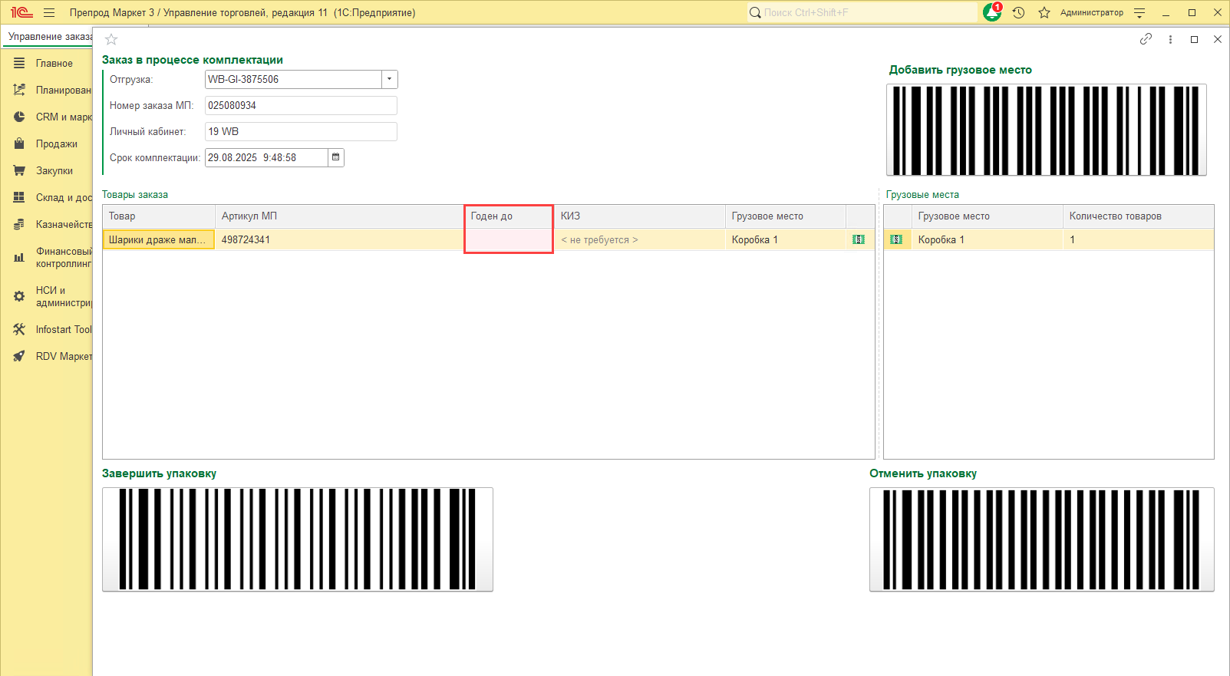Open the 1C main menu hamburger icon
Viewport: 1230px width, 676px height.
click(x=49, y=12)
